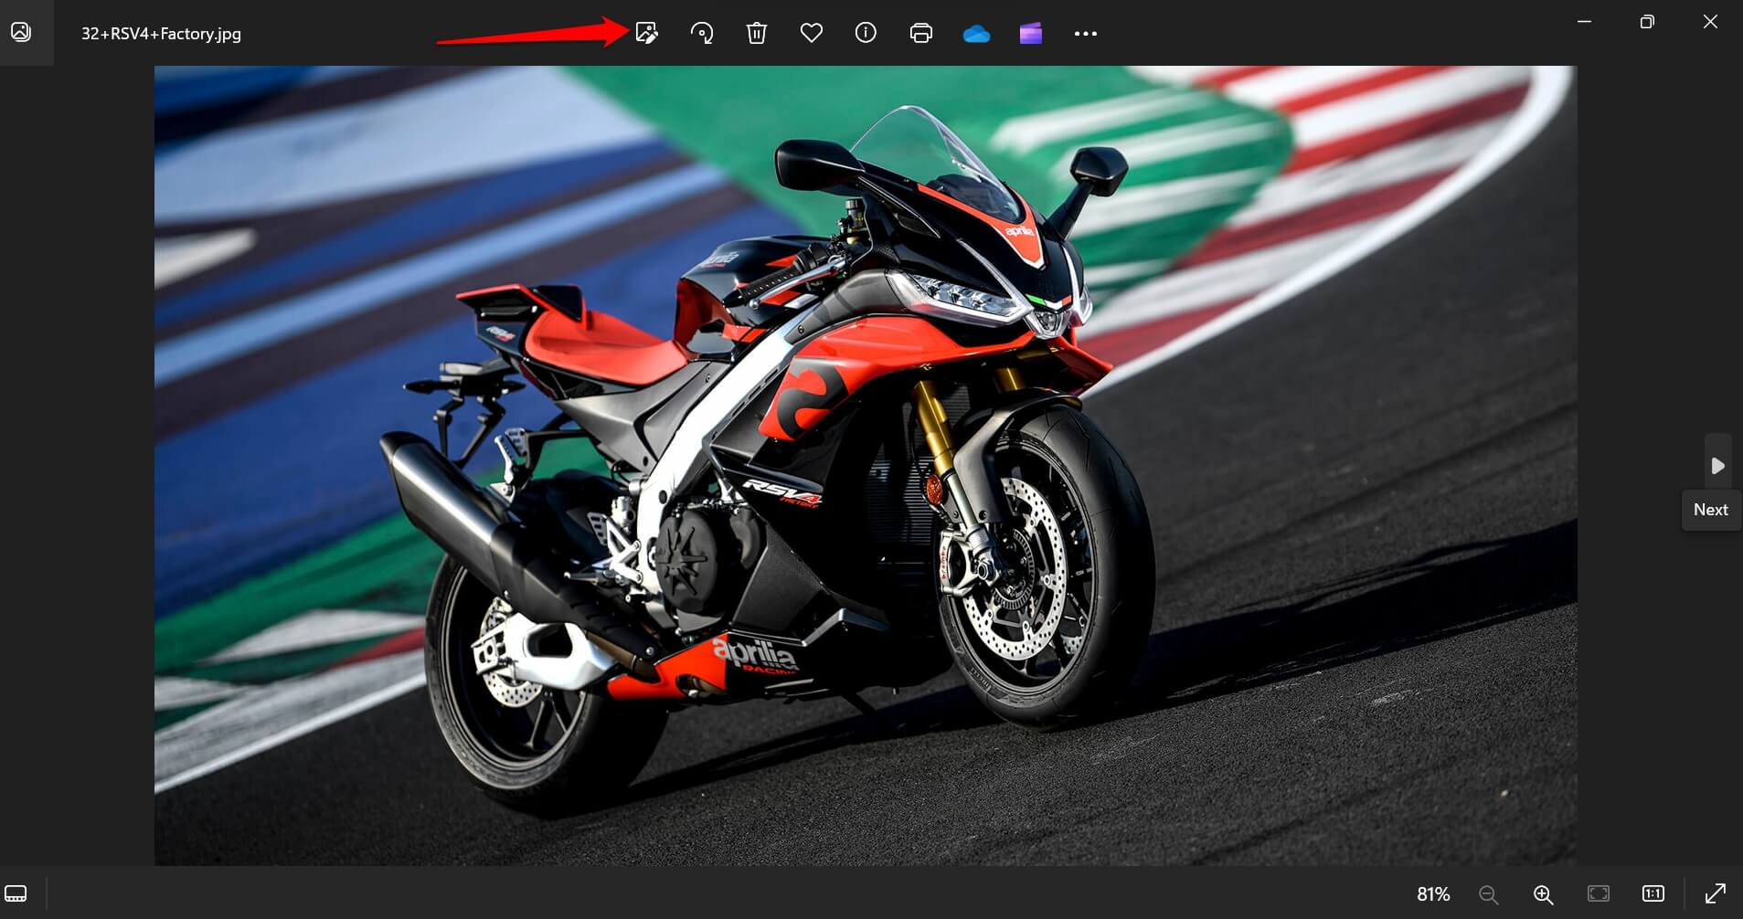Add photo to favorites with the heart icon

(812, 34)
